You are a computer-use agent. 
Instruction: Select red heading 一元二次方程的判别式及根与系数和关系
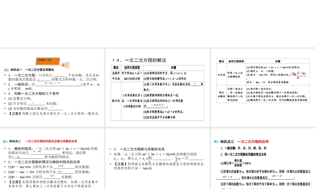click(x=51, y=141)
